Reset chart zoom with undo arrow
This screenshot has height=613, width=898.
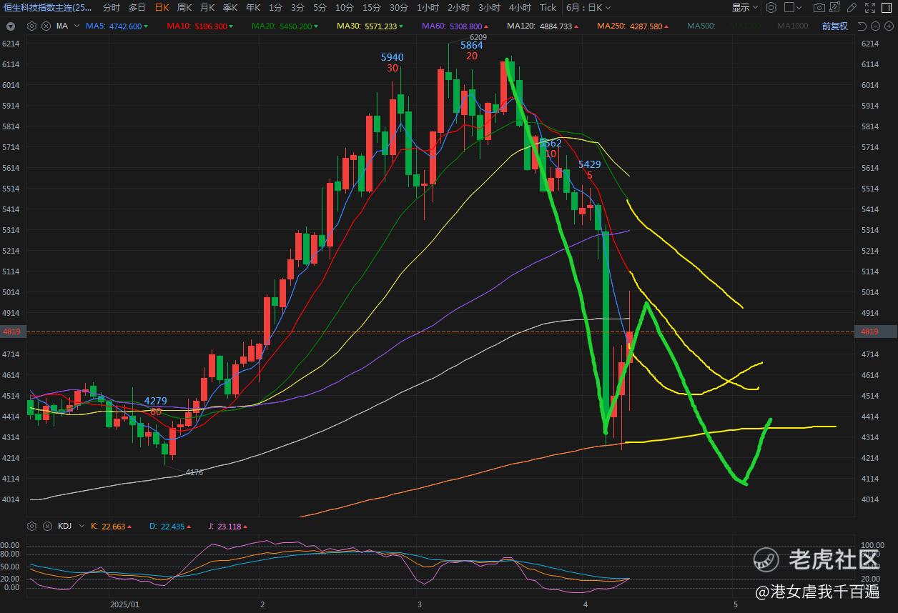[862, 26]
